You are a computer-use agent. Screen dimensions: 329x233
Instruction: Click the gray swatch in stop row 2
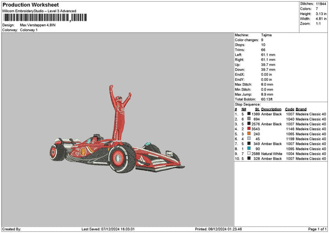point(249,119)
